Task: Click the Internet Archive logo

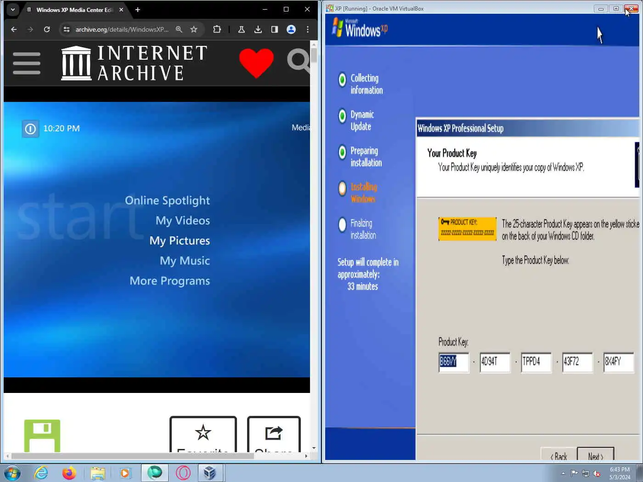Action: [134, 63]
